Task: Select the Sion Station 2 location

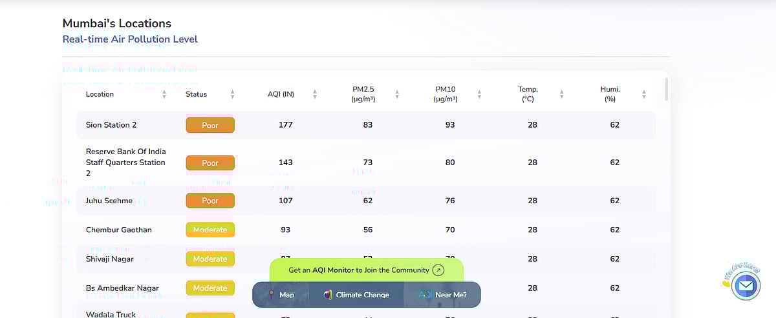Action: point(111,125)
